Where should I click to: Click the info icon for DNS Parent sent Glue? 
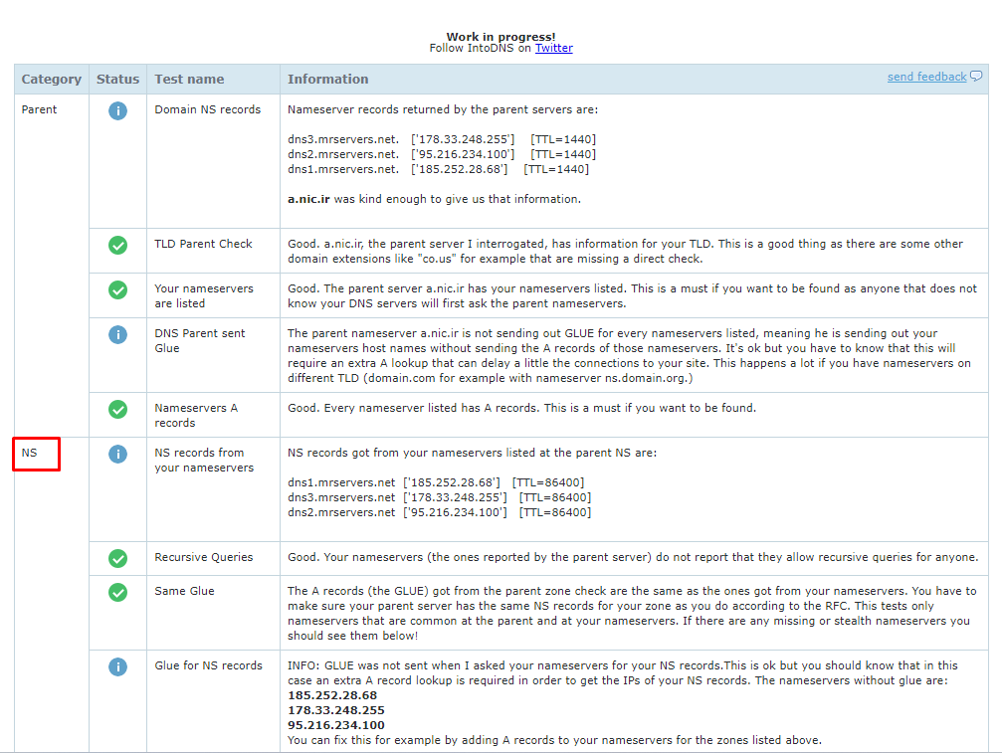[117, 334]
